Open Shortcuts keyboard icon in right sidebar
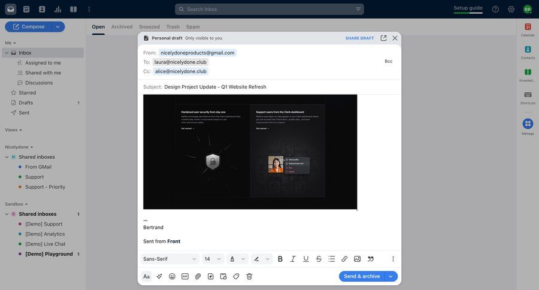Screen dimensions: 539x290 click(x=528, y=98)
